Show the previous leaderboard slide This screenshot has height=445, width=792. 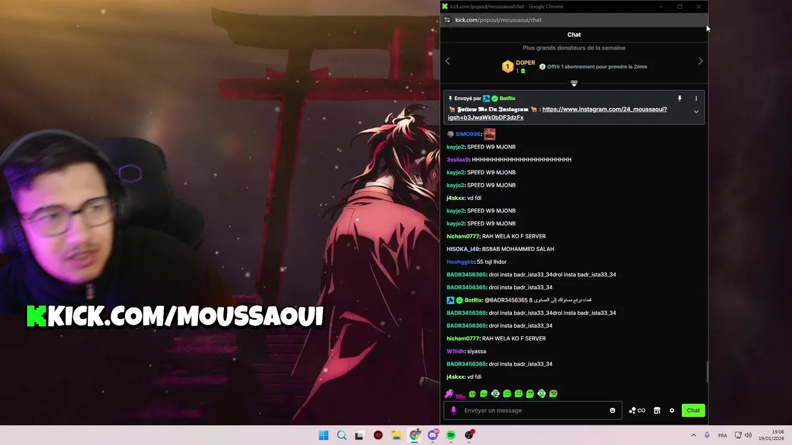tap(448, 61)
